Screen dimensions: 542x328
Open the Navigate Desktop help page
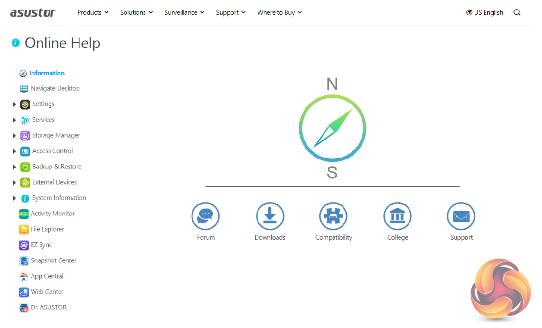click(x=55, y=88)
